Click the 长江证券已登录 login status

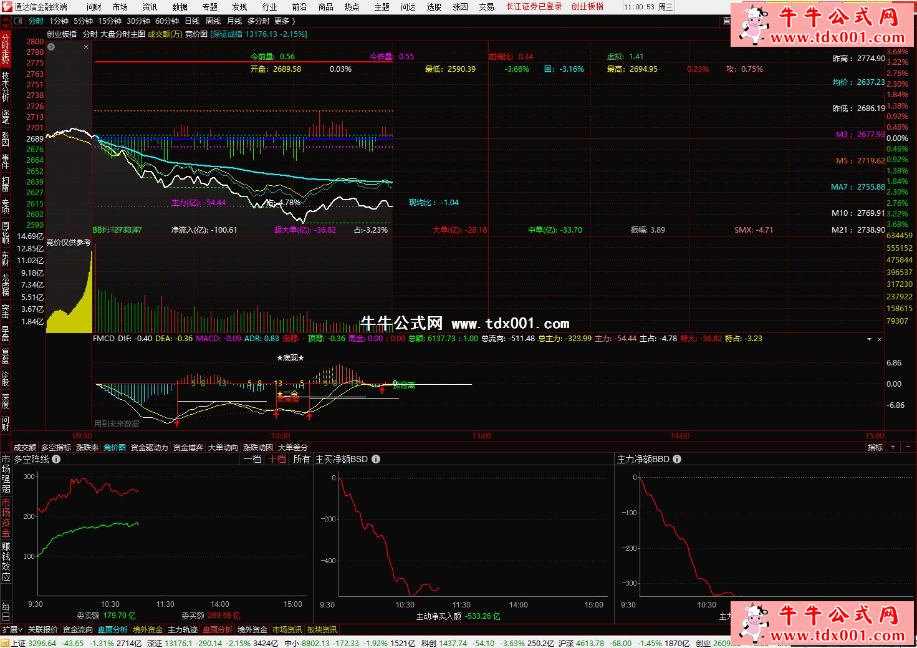click(534, 7)
